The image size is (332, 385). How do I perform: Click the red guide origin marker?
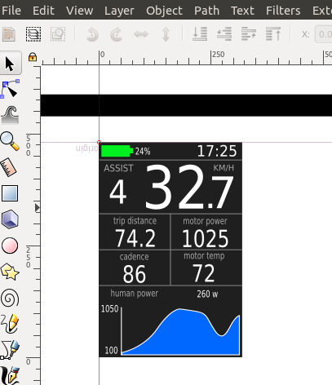pyautogui.click(x=99, y=142)
